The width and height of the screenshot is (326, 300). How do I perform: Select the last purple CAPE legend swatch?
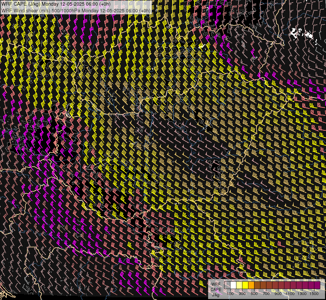click(317, 285)
